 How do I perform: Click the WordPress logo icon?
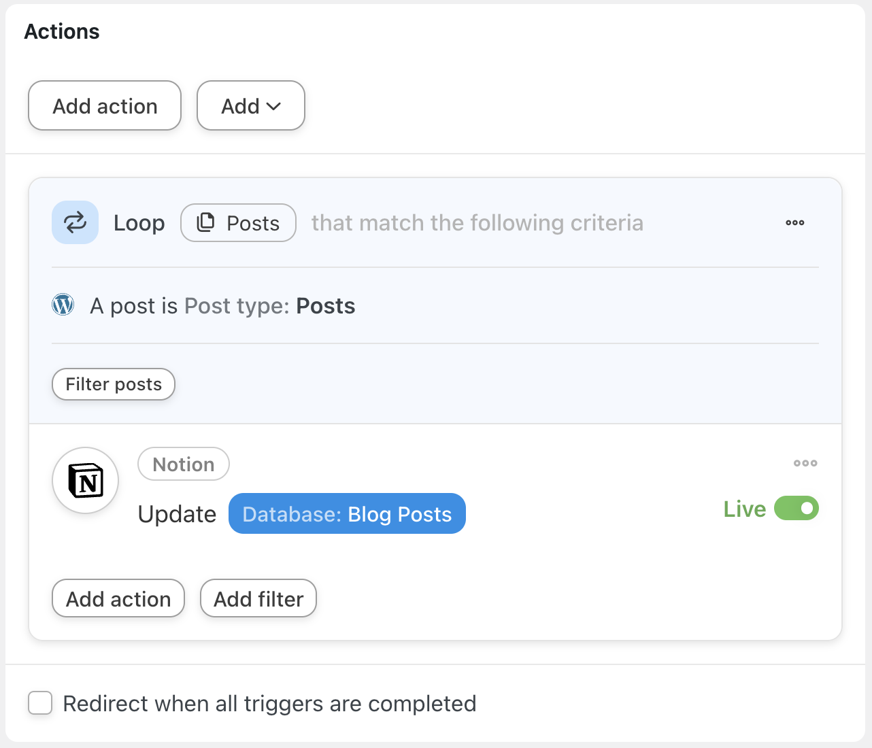click(63, 305)
